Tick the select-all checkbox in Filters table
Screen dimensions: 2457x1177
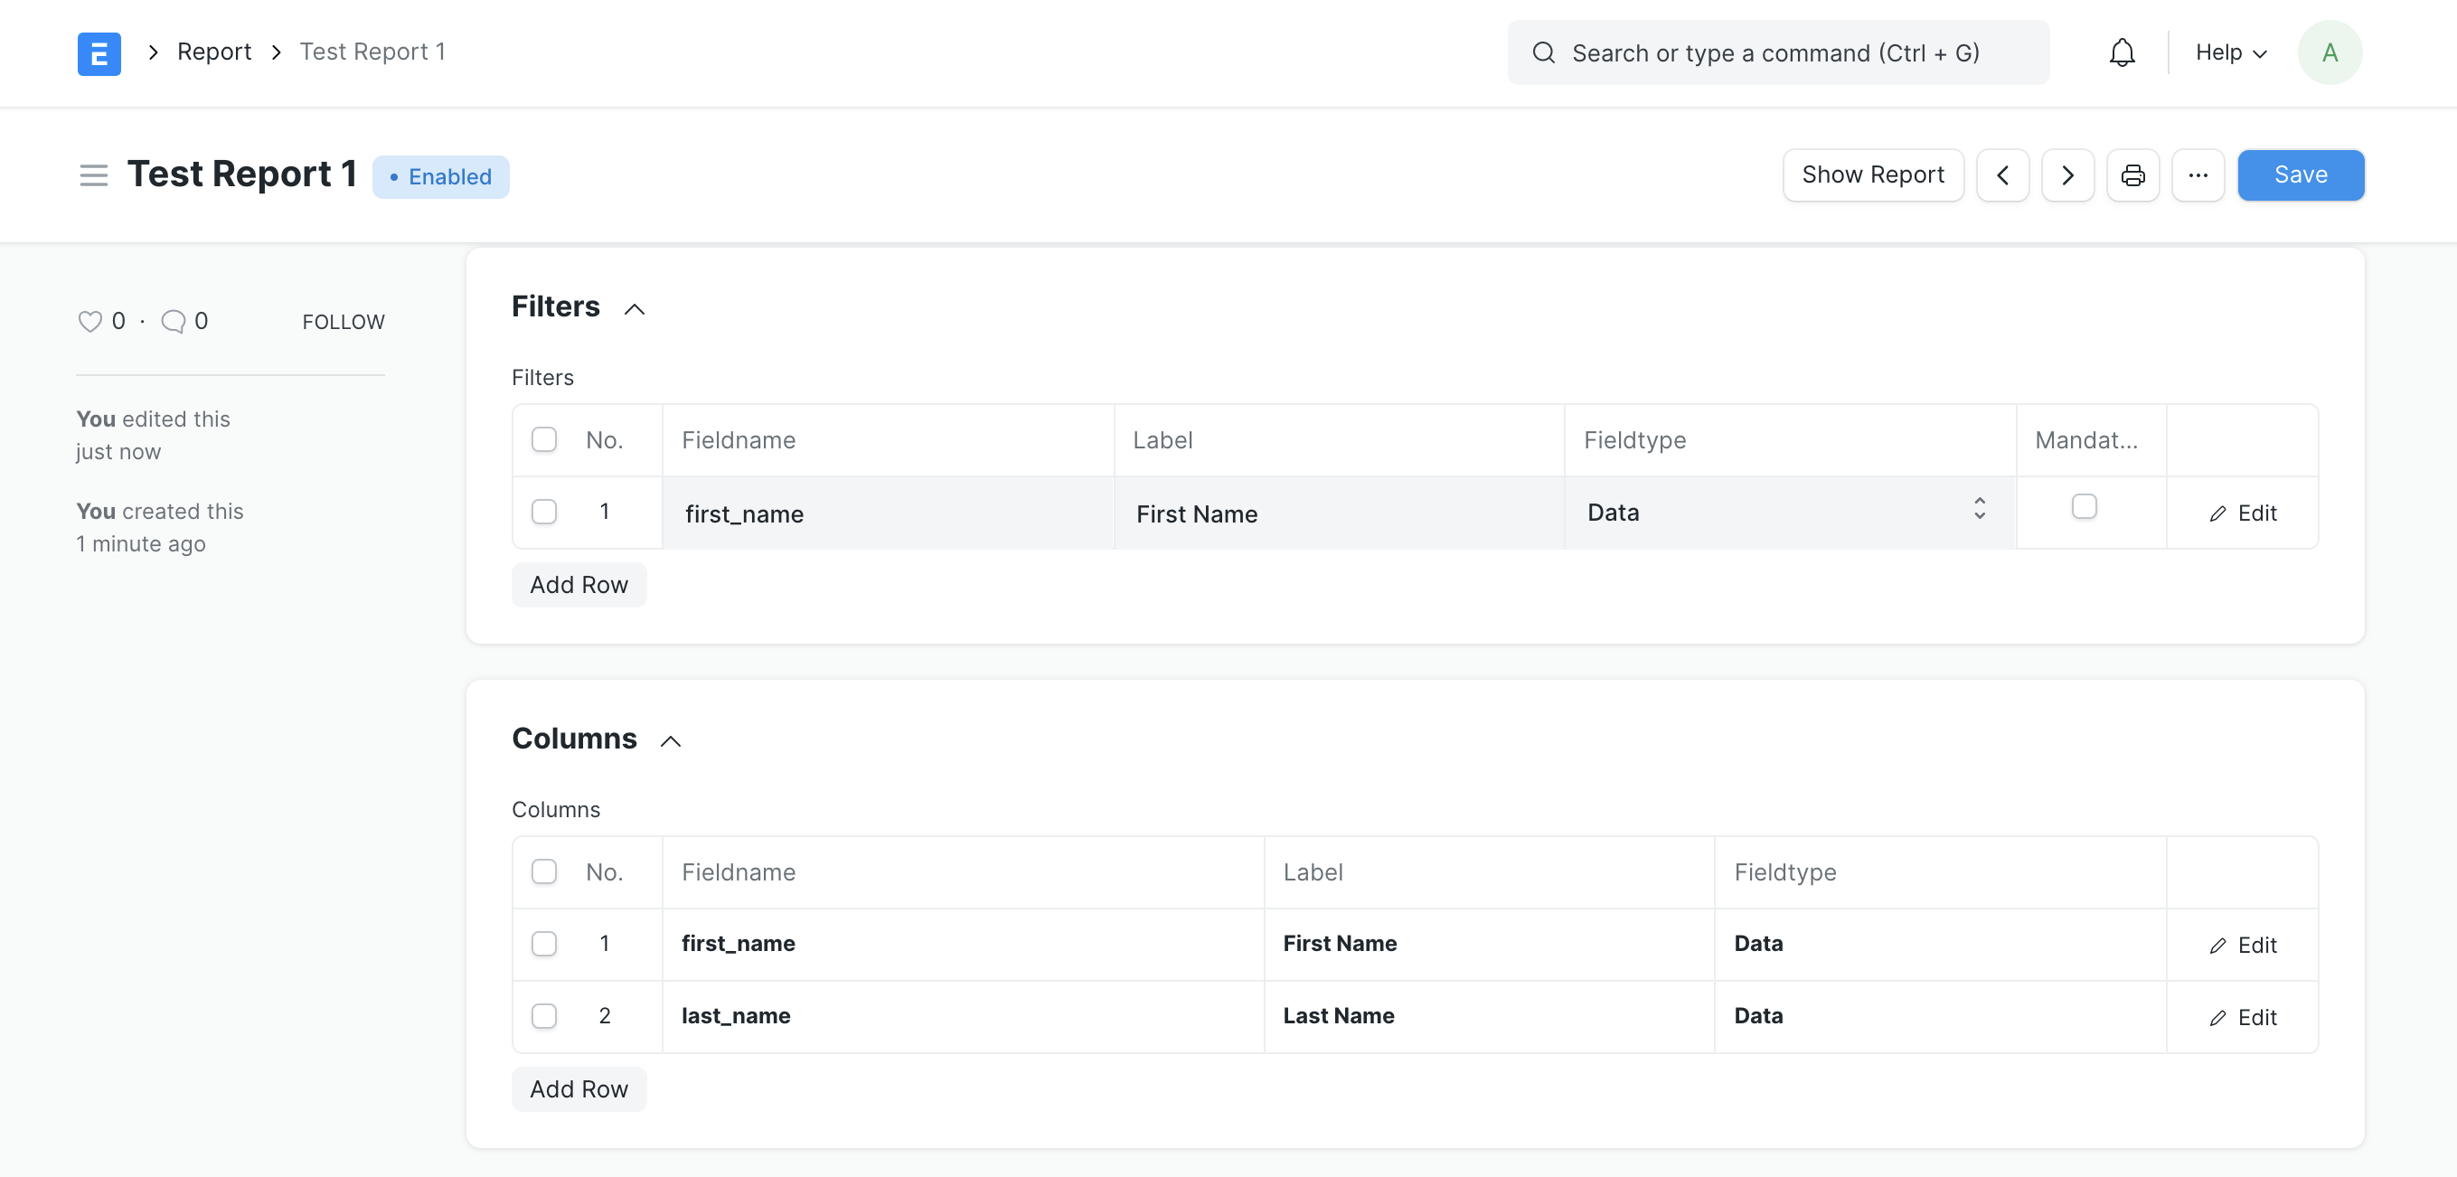(543, 439)
